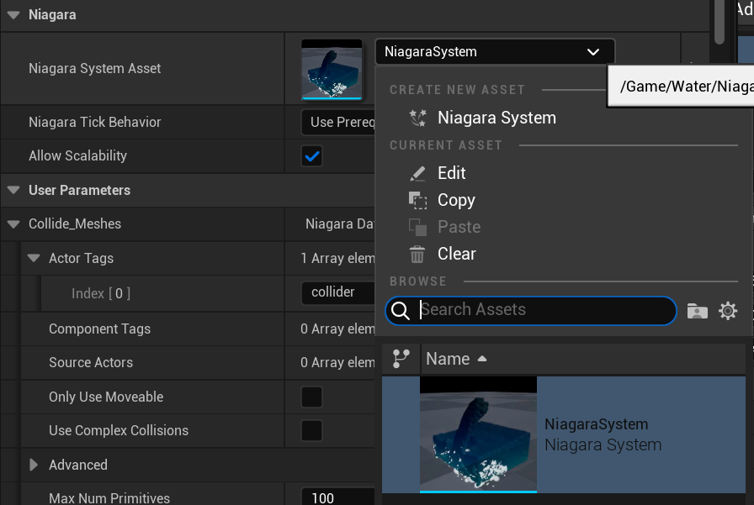Collapse the User Parameters section
The height and width of the screenshot is (505, 754).
click(x=14, y=190)
